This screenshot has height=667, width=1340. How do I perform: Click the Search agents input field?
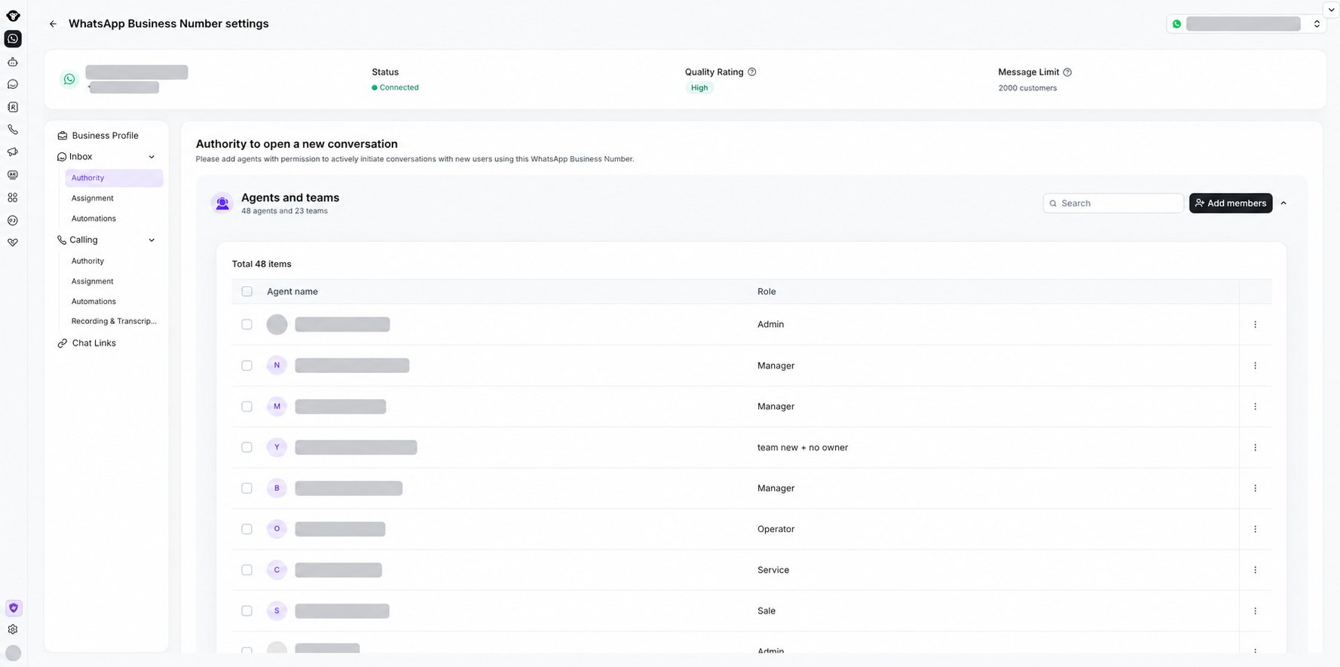pos(1113,203)
